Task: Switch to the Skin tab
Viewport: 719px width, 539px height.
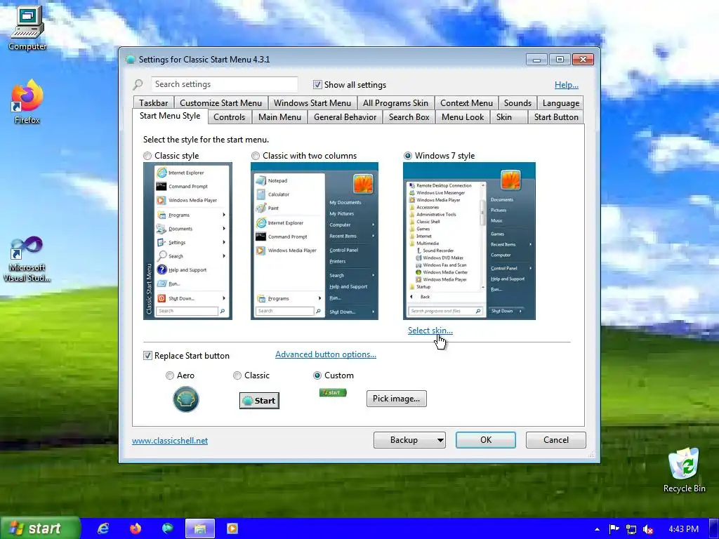Action: [508, 117]
